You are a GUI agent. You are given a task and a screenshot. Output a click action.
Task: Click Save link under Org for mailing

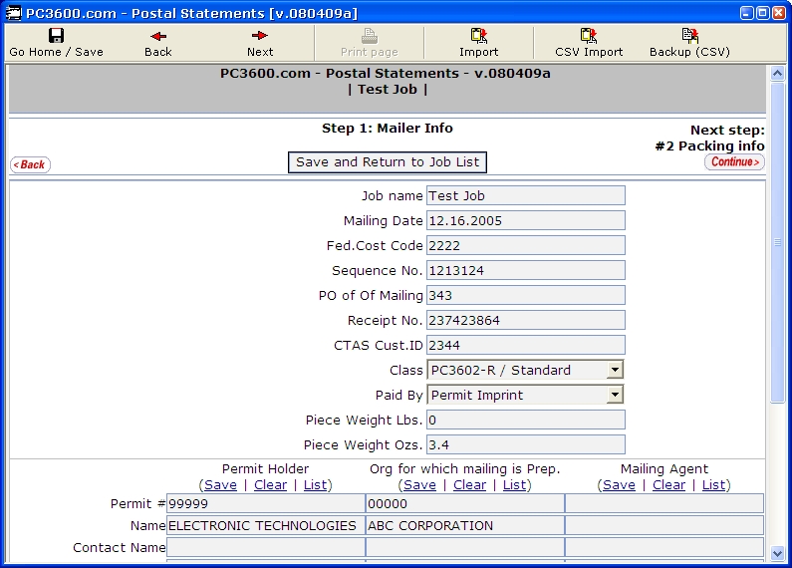click(x=419, y=485)
